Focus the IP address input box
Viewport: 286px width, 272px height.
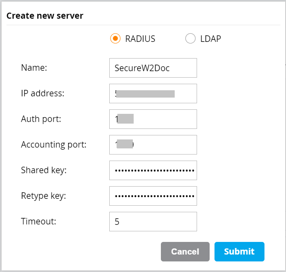click(153, 94)
